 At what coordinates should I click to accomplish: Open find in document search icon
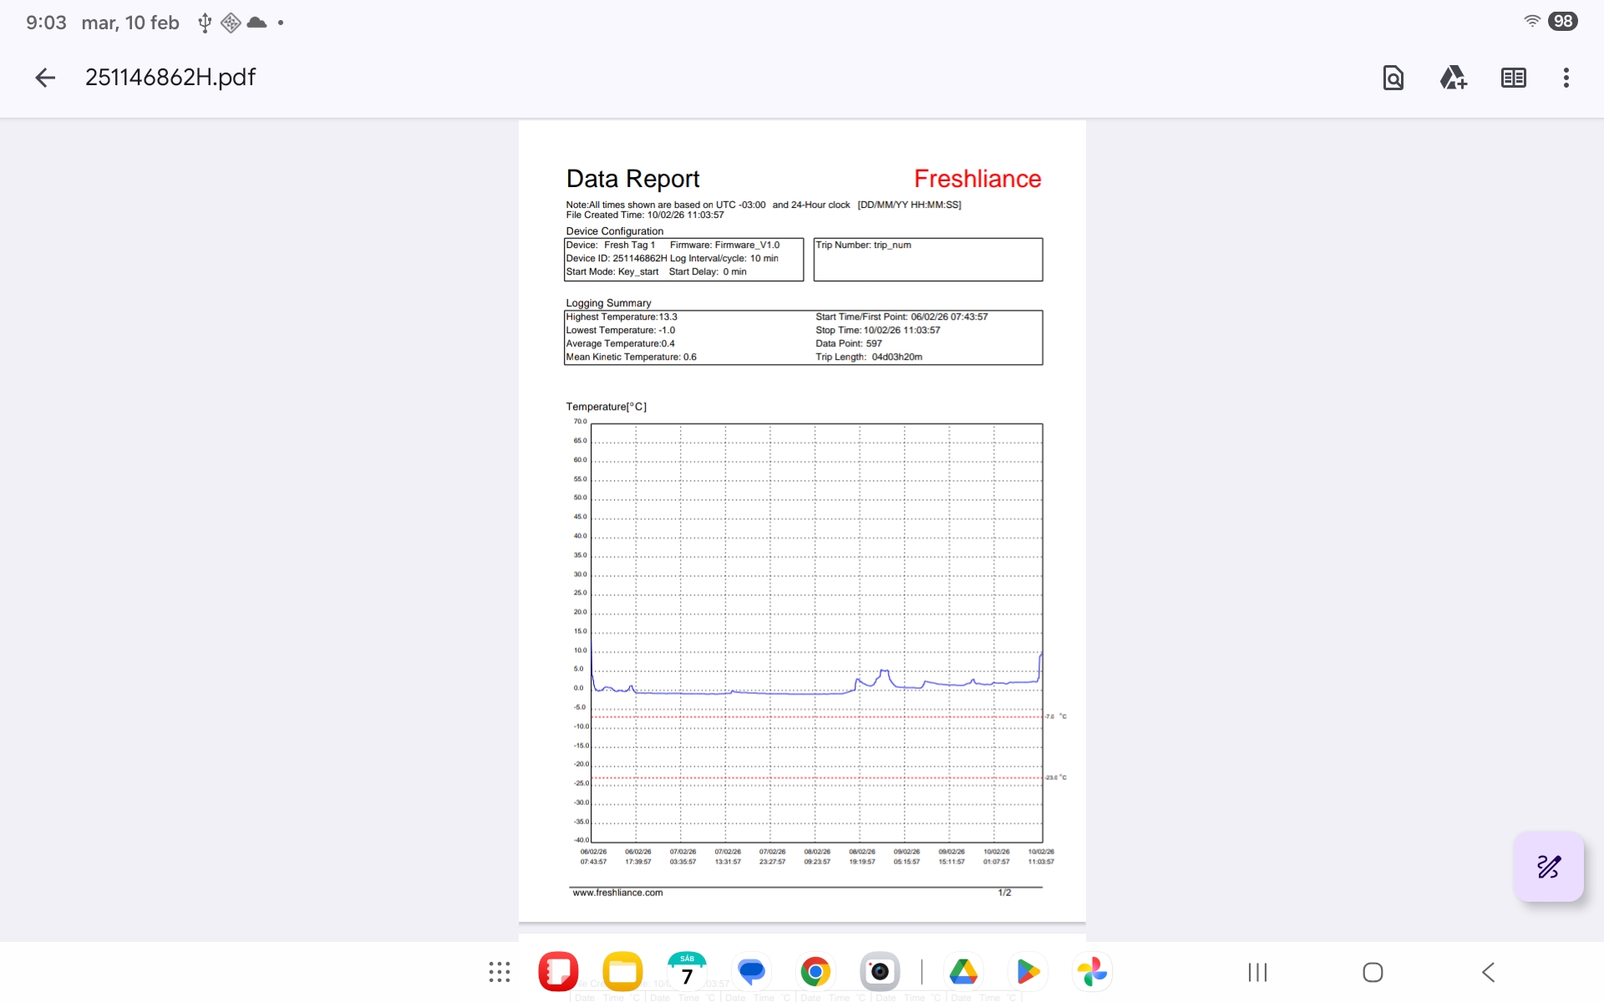pyautogui.click(x=1393, y=78)
